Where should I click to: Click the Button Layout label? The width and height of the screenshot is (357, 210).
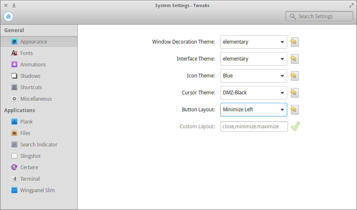[x=198, y=110]
